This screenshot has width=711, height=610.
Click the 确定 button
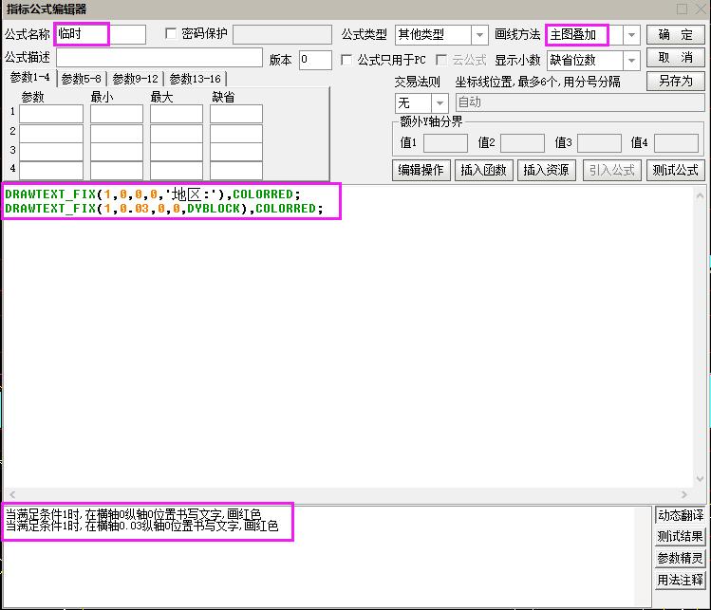coord(675,35)
